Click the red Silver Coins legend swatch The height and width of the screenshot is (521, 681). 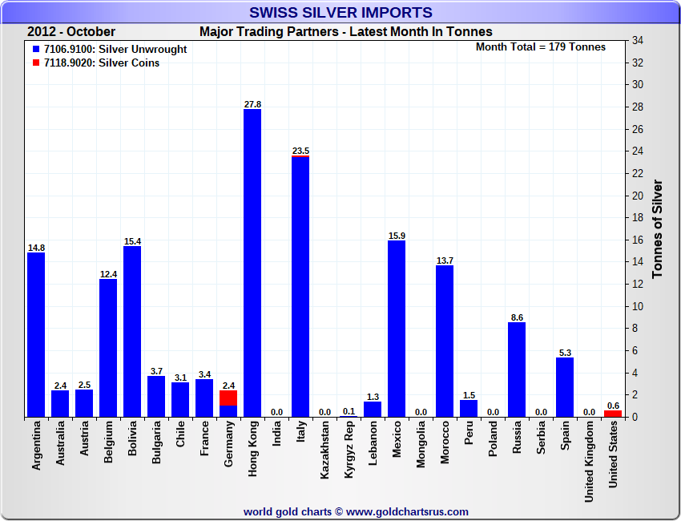(x=37, y=63)
